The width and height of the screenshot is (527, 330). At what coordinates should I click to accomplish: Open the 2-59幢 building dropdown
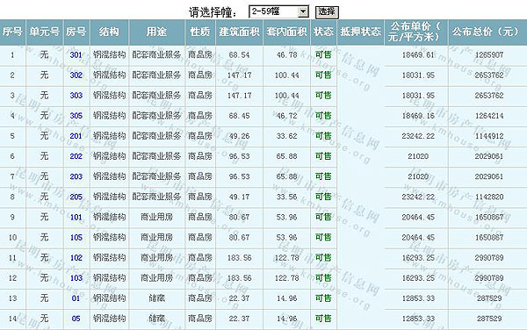pyautogui.click(x=278, y=11)
